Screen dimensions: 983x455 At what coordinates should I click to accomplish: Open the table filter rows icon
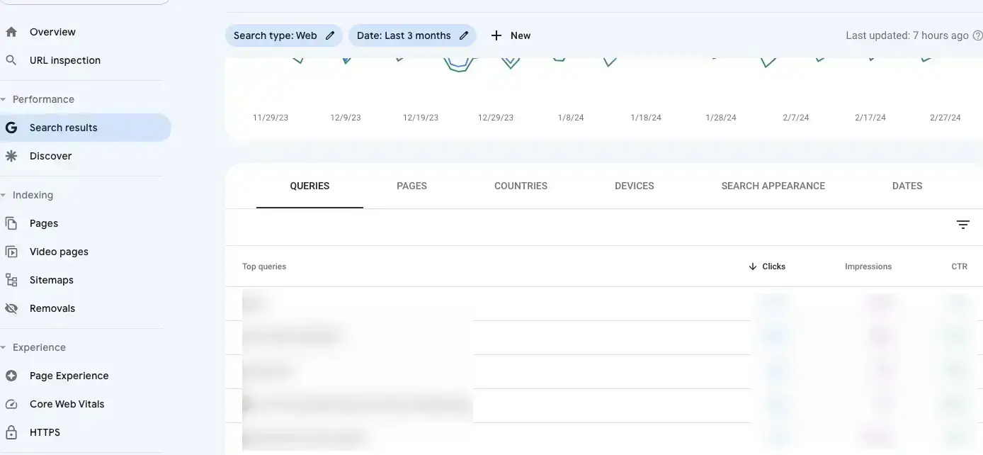click(963, 225)
